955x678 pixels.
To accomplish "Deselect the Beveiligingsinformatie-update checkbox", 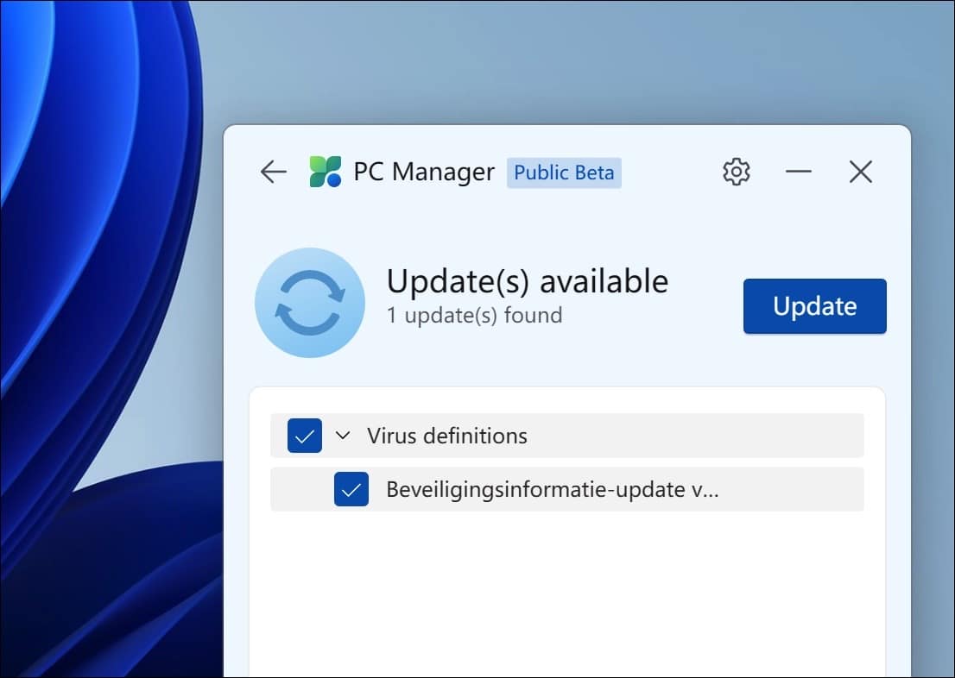I will tap(351, 489).
